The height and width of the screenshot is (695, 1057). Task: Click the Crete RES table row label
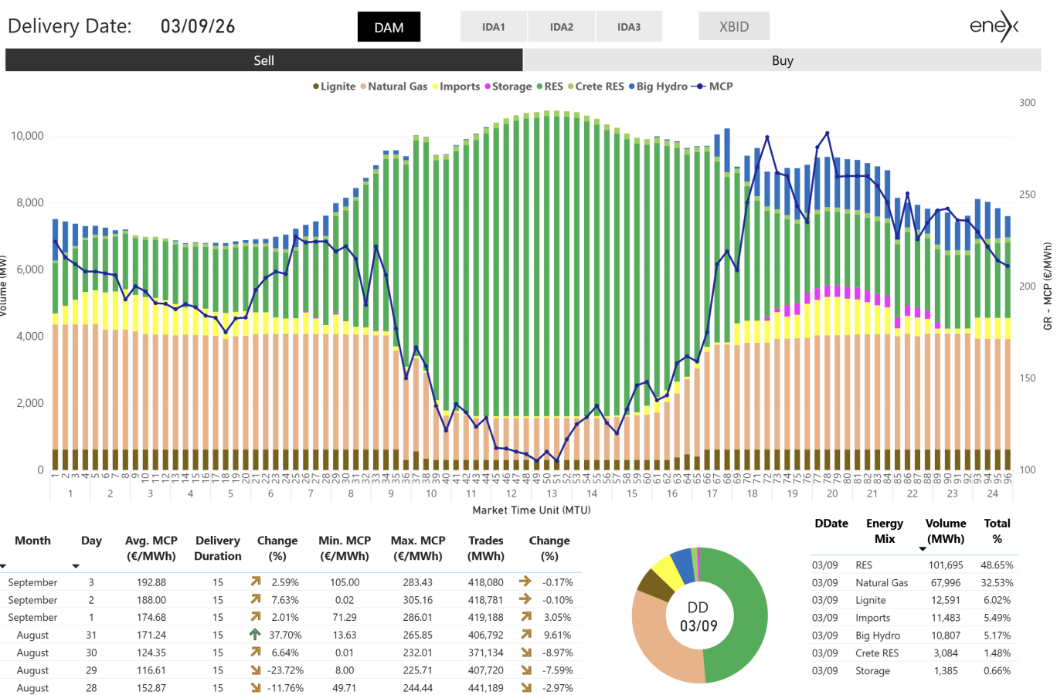click(877, 653)
